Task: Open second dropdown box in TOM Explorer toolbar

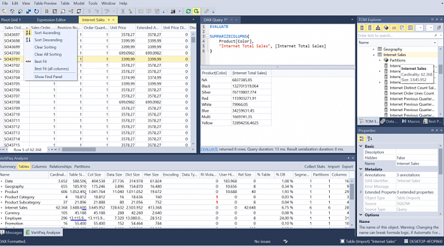Action: click(x=430, y=28)
